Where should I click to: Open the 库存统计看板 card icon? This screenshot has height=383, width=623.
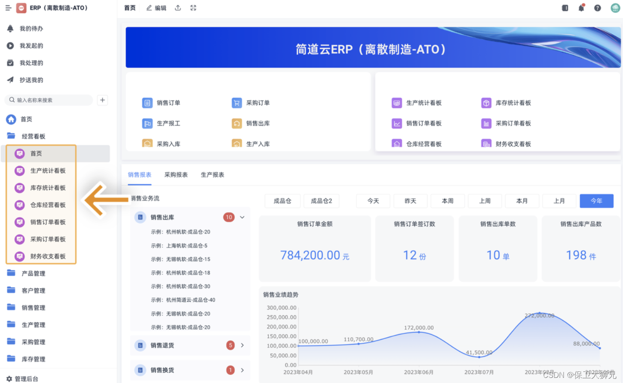(x=486, y=103)
